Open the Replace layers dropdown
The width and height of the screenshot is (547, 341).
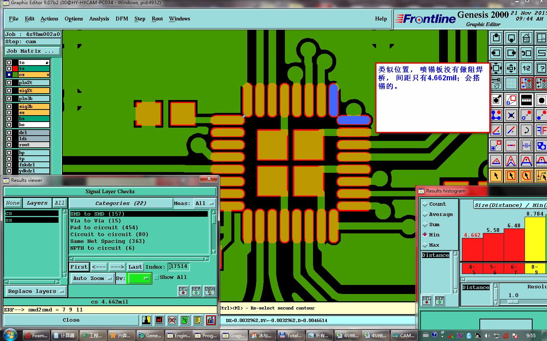coord(36,291)
